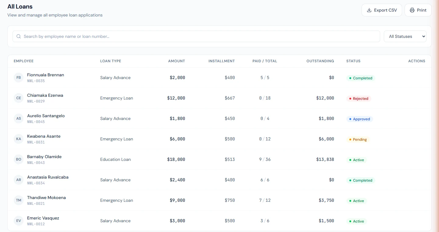Click the TM avatar for Thandiwe Mokoena
This screenshot has height=232, width=439.
click(x=19, y=200)
